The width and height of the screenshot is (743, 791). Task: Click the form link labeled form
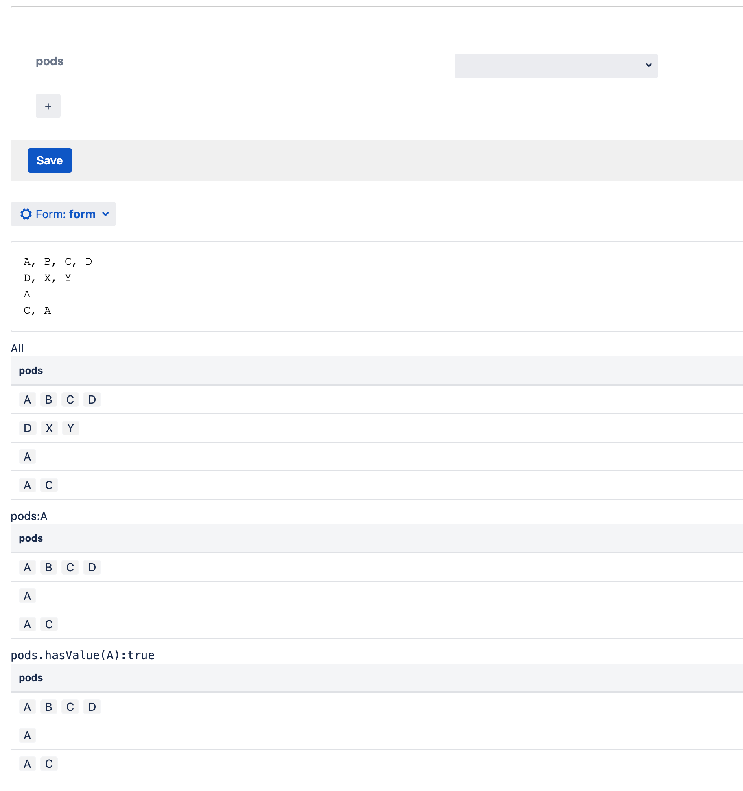[x=83, y=214]
